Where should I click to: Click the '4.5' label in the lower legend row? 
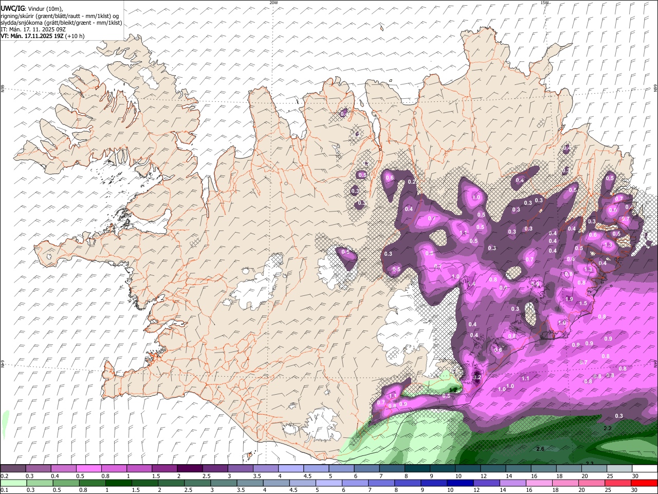tap(294, 490)
